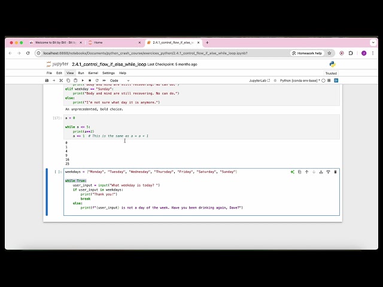This screenshot has height=287, width=383.
Task: Go back with the browser back arrow
Action: [10, 53]
